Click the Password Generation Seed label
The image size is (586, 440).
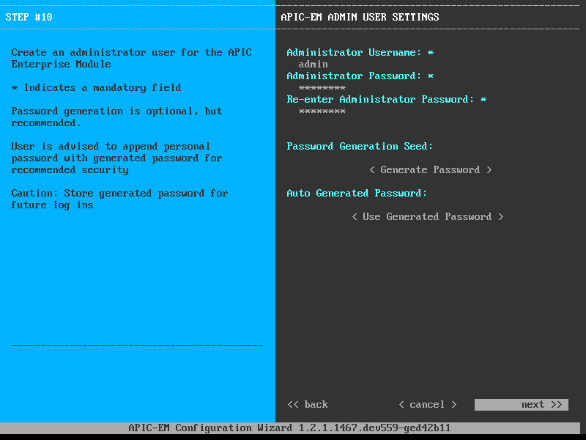tap(360, 146)
